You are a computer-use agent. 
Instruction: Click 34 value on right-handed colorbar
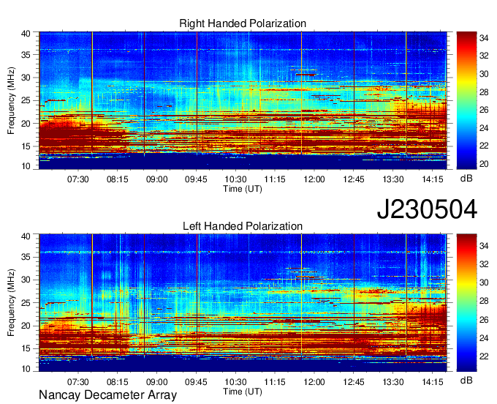point(484,38)
